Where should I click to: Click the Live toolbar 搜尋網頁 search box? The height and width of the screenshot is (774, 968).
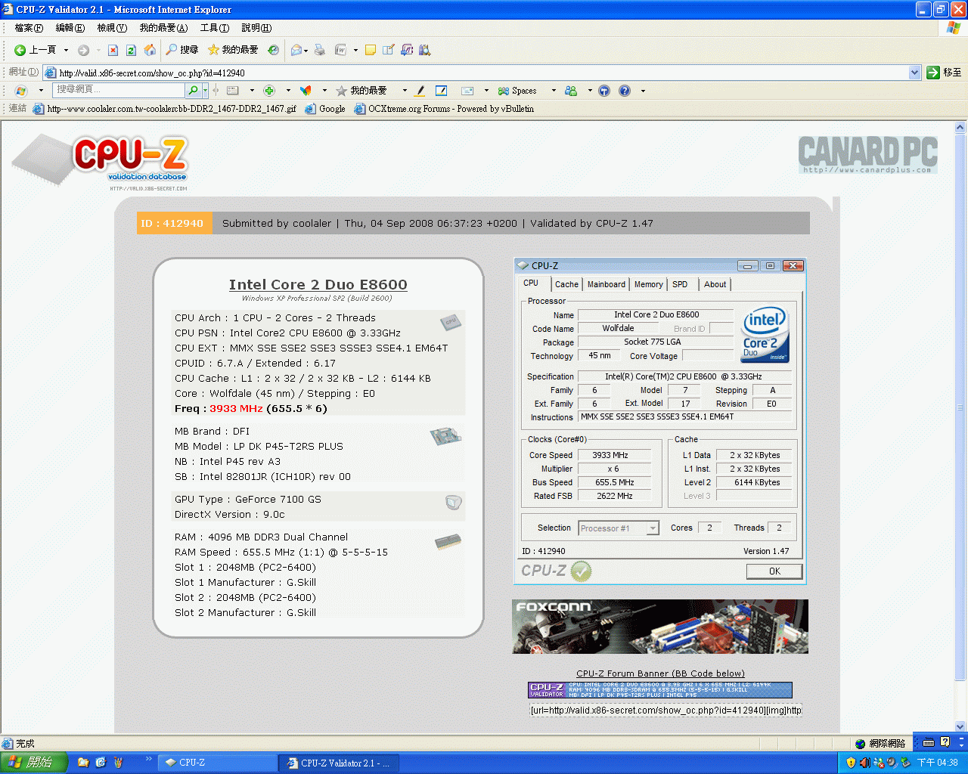tap(119, 90)
